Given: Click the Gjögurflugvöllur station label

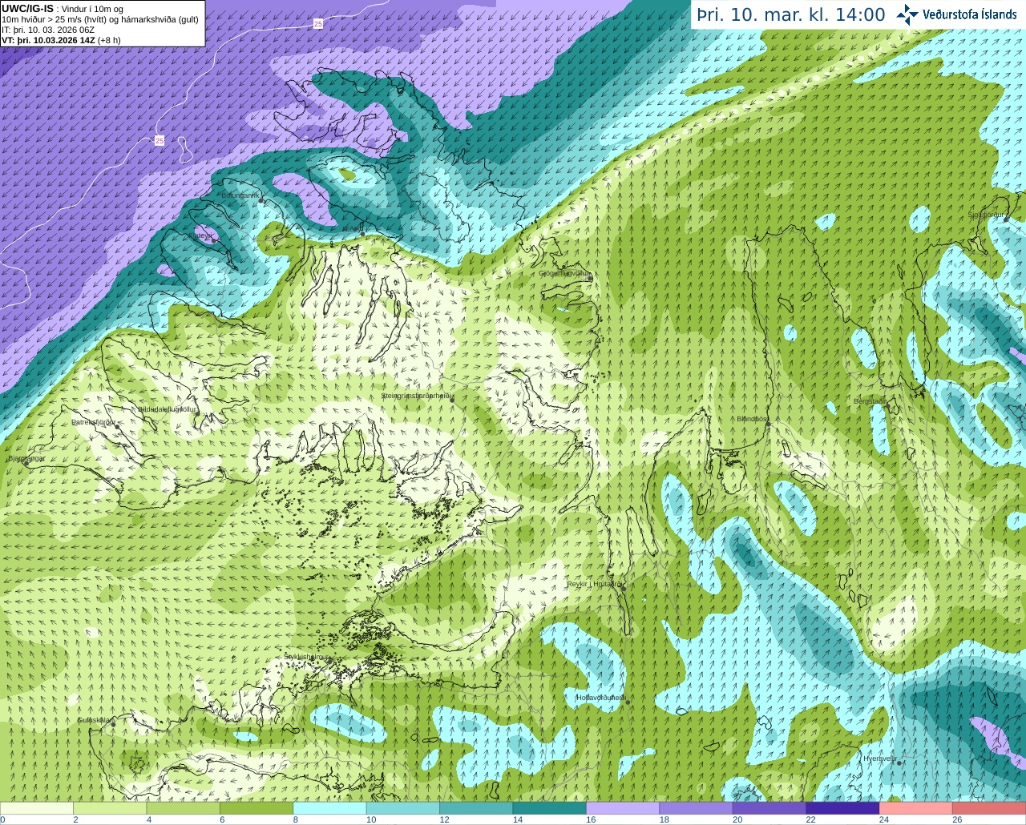Looking at the screenshot, I should pyautogui.click(x=563, y=273).
